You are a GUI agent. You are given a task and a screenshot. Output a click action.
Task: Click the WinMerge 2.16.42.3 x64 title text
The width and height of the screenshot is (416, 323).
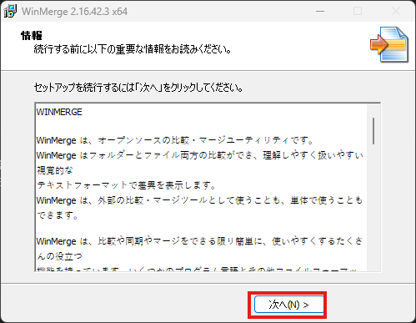(74, 12)
